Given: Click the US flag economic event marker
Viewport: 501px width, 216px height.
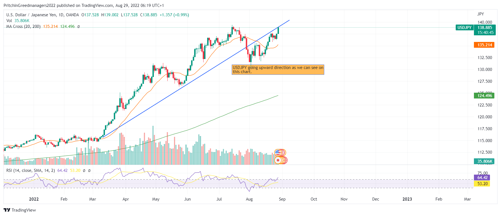Looking at the screenshot, I should 278,152.
